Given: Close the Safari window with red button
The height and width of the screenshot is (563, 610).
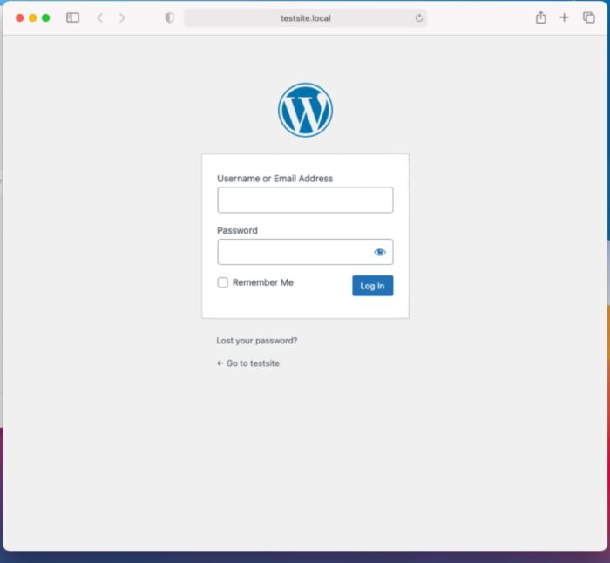Looking at the screenshot, I should coord(20,17).
